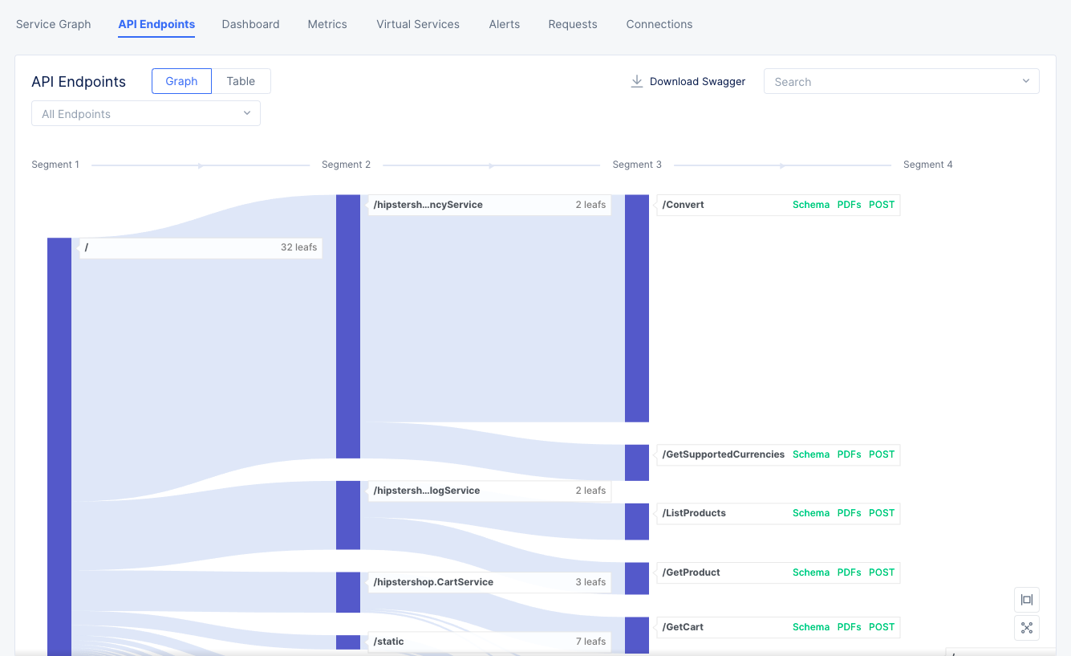The image size is (1071, 656).
Task: Switch to the Service Graph tab
Action: [x=53, y=24]
